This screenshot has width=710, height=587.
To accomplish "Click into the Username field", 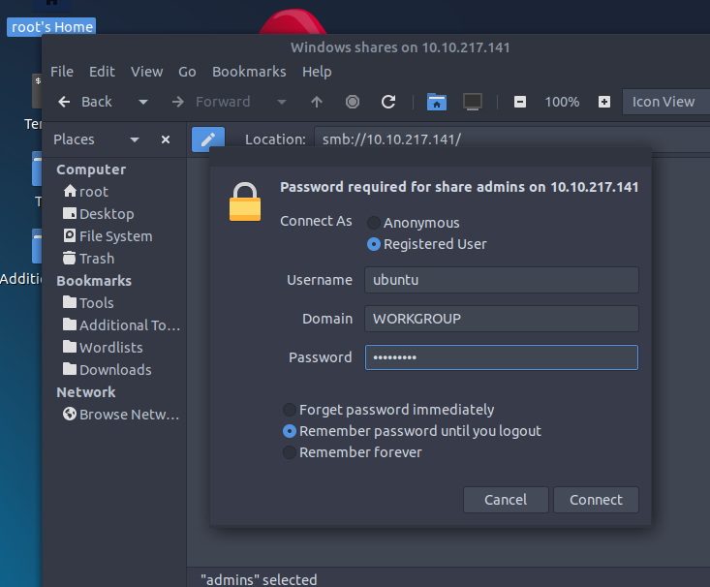I will coord(502,280).
